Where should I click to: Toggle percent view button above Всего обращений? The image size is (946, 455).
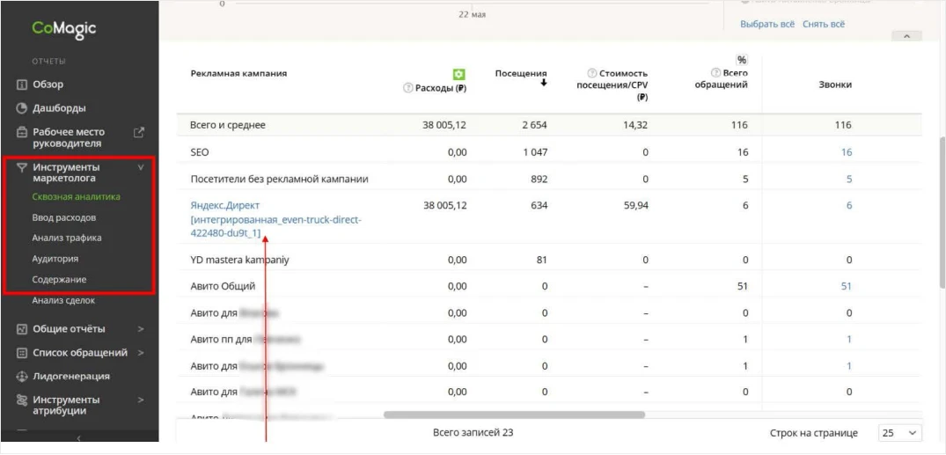742,60
